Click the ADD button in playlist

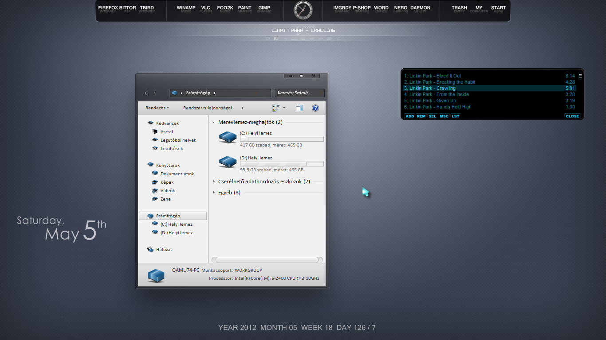click(x=409, y=116)
